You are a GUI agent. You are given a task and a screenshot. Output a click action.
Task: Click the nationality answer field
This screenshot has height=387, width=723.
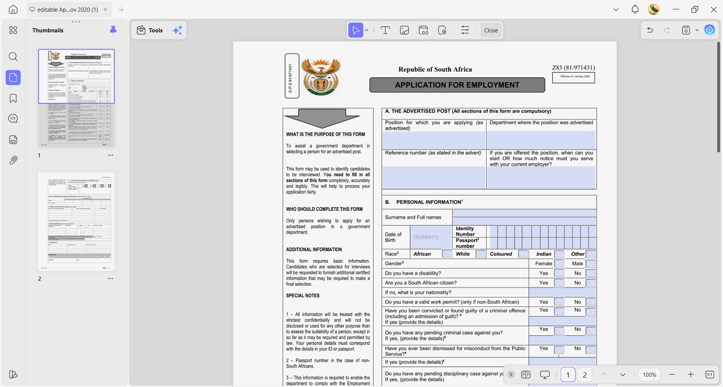pos(562,292)
